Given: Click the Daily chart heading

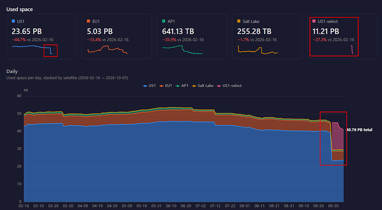Looking at the screenshot, I should coord(12,71).
